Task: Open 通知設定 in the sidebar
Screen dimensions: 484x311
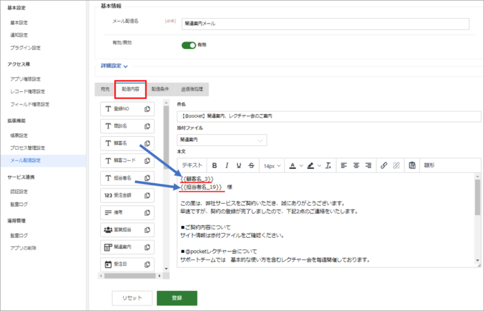Action: (x=19, y=35)
